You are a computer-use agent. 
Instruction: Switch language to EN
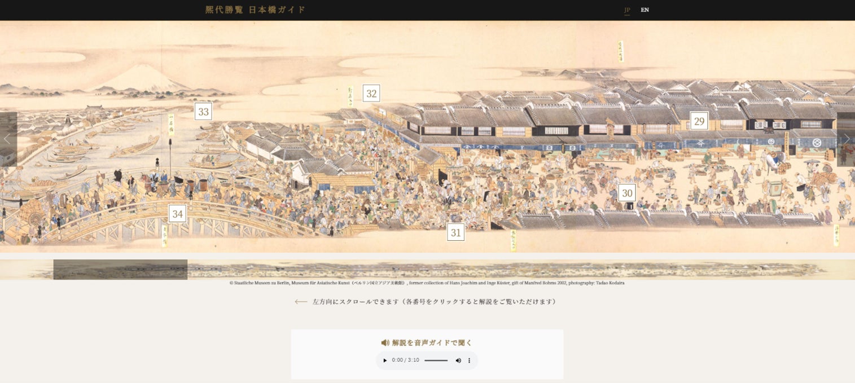(644, 10)
